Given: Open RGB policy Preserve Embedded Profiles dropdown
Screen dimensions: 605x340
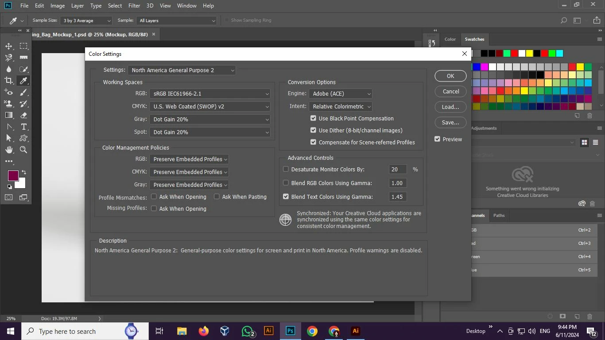Looking at the screenshot, I should point(189,159).
